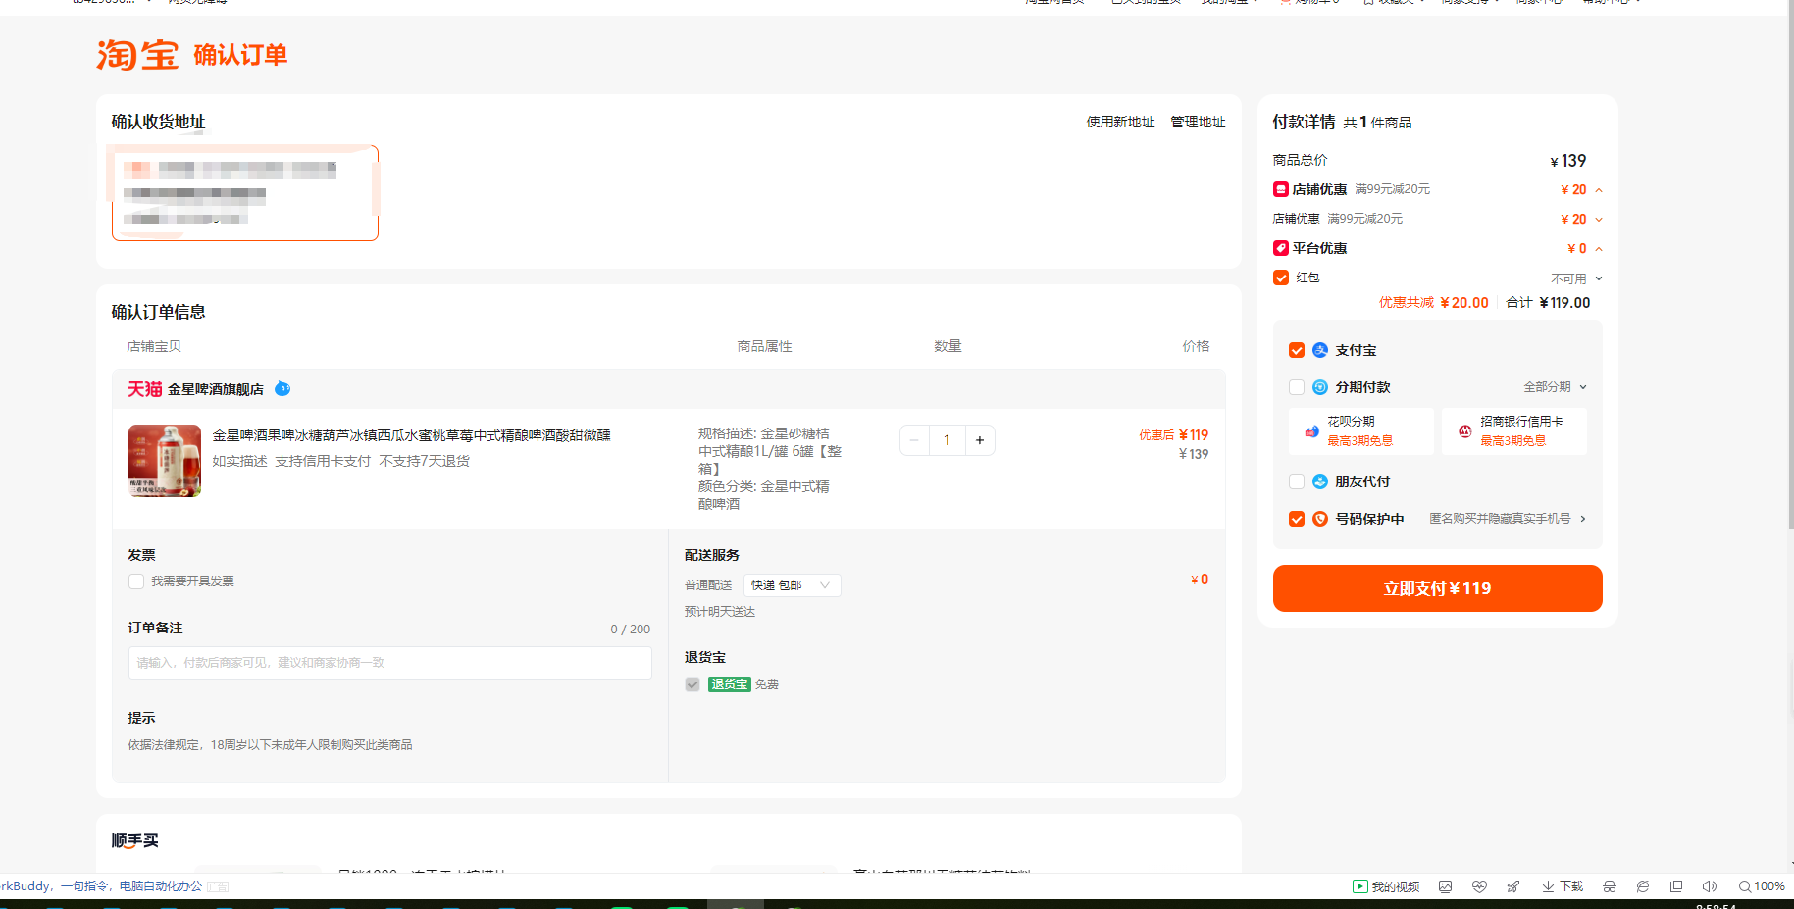Select the blurred delivery address card
Screen dimensions: 1794x909
click(x=245, y=193)
